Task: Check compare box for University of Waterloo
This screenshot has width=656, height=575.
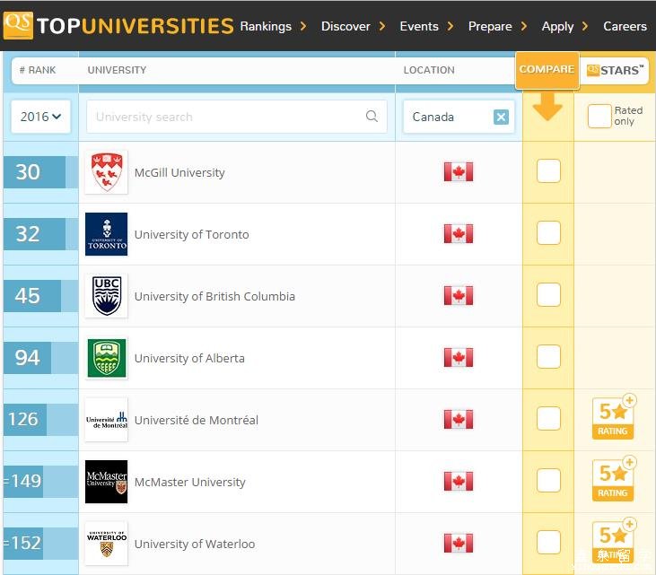Action: [548, 542]
